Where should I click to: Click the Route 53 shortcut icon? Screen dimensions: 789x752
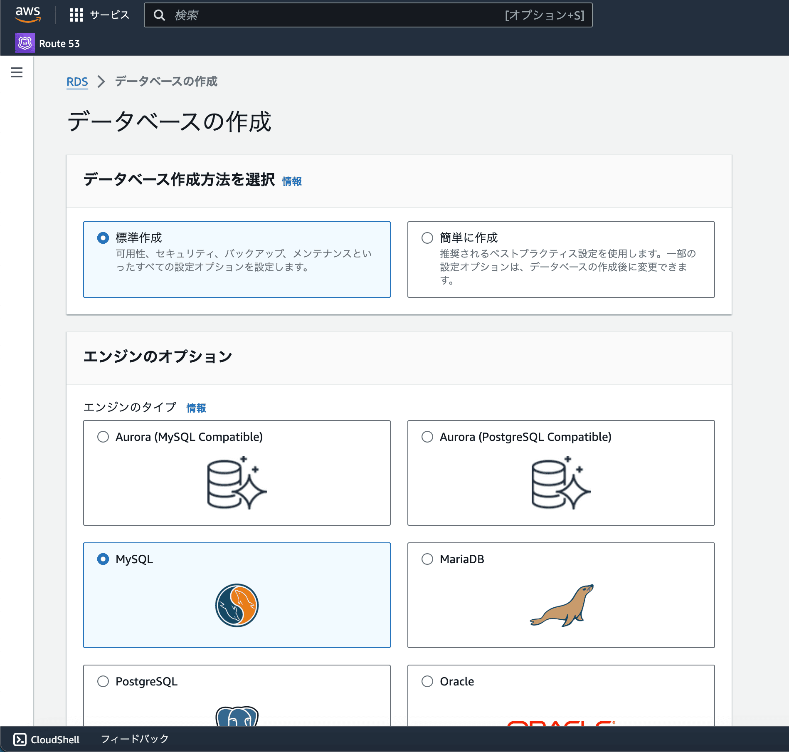tap(25, 43)
